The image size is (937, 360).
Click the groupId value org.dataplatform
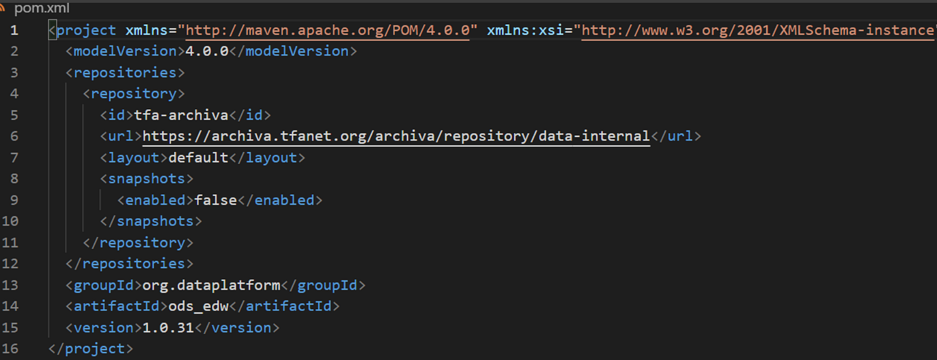211,285
